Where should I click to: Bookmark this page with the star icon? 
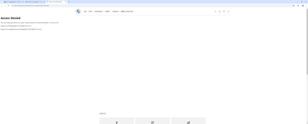coord(294,6)
